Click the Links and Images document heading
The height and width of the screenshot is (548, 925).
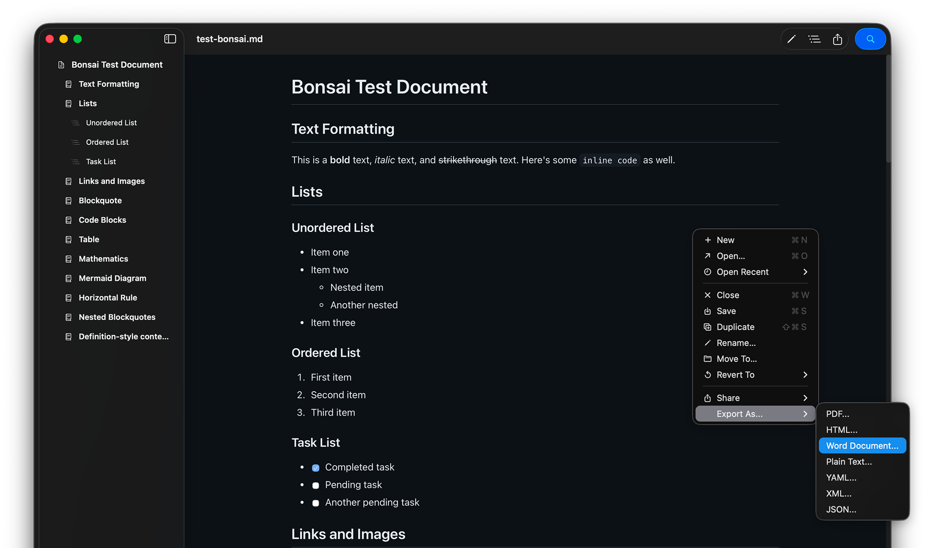(348, 534)
